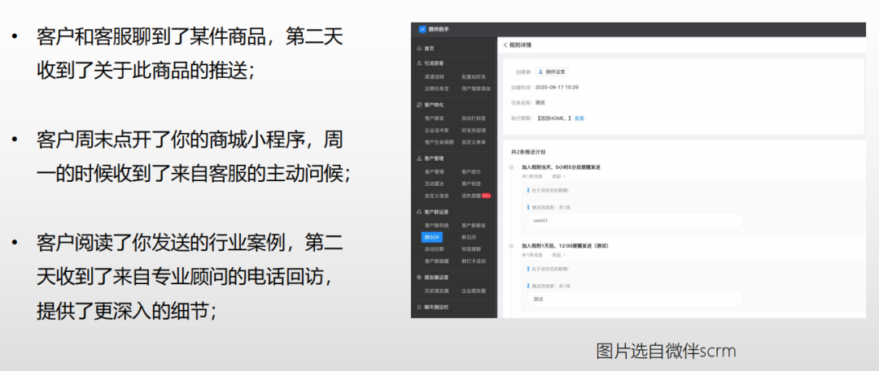This screenshot has height=371, width=879.
Task: Click the 客户管理 section icon
Action: point(419,158)
